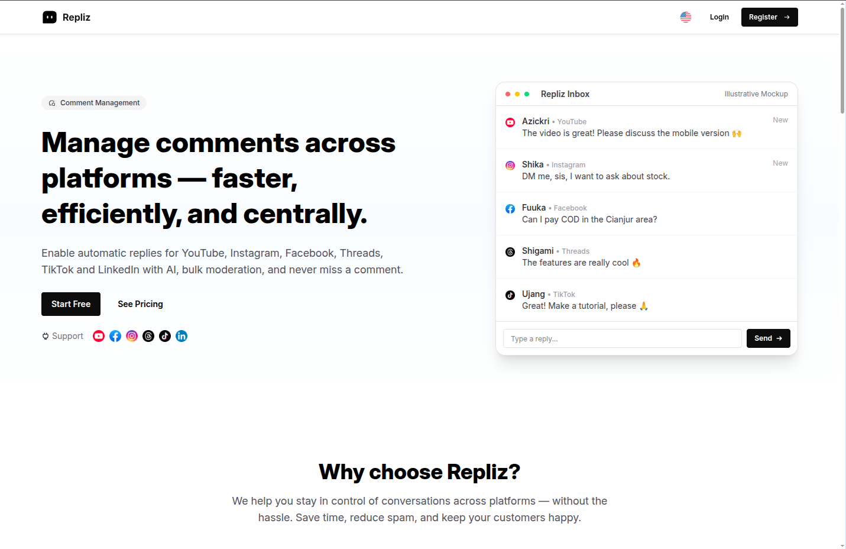This screenshot has height=549, width=846.
Task: Click the Comment Management badge
Action: [x=94, y=103]
